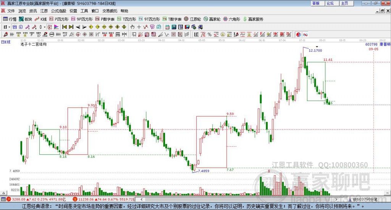The width and height of the screenshot is (391, 210).
Task: Open the 文件 menu
Action: [x=11, y=11]
